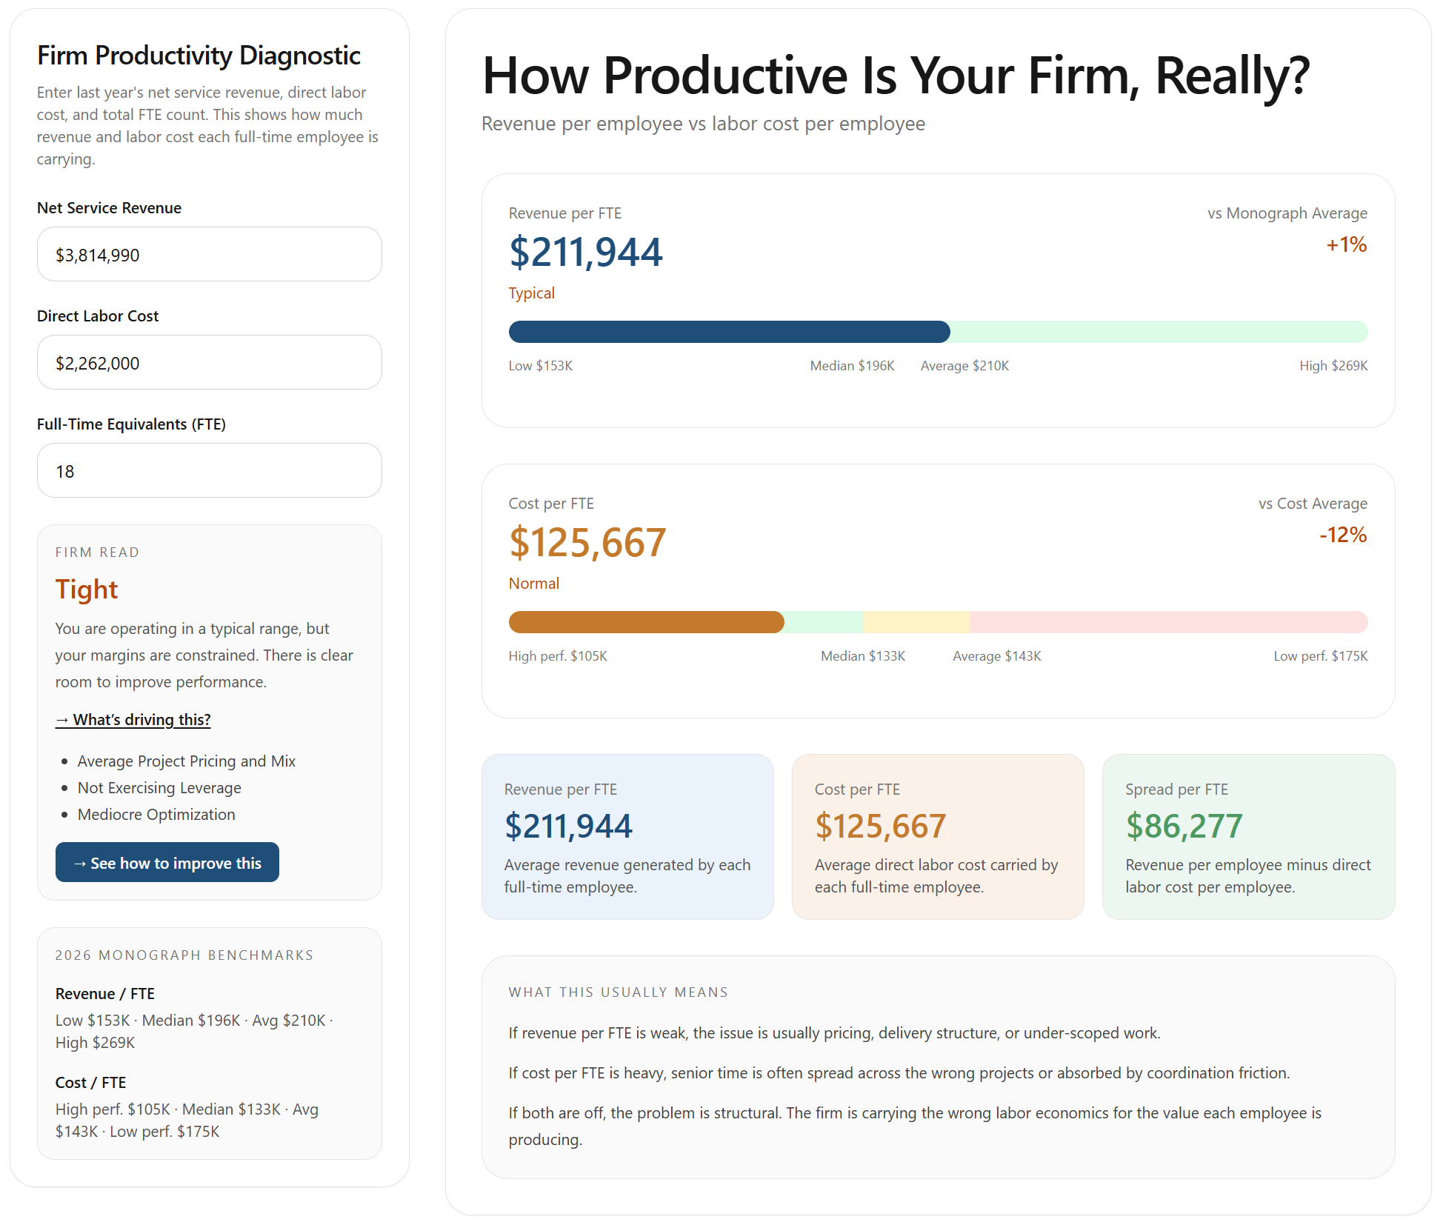Viewport: 1443px width, 1225px height.
Task: Select the green Spread per FTE card
Action: point(1248,837)
